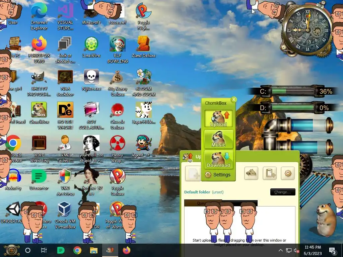The width and height of the screenshot is (343, 257).
Task: Open Task View on the taskbar
Action: point(44,250)
